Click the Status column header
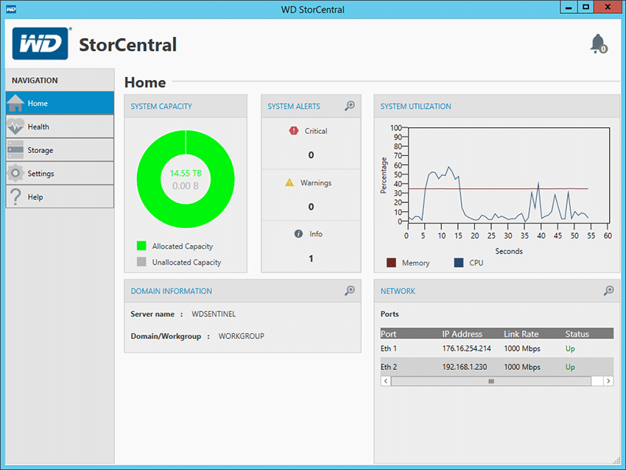Image resolution: width=626 pixels, height=470 pixels. pos(577,334)
